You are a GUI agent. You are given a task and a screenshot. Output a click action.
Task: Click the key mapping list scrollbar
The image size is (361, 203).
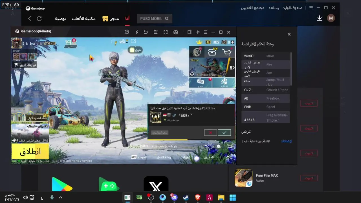point(291,69)
